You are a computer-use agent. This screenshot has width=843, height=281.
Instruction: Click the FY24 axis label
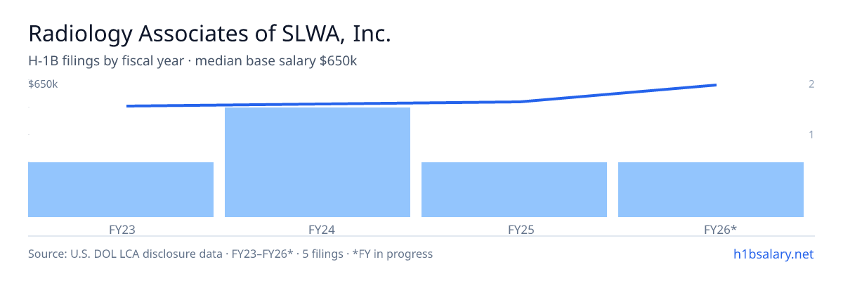point(318,229)
